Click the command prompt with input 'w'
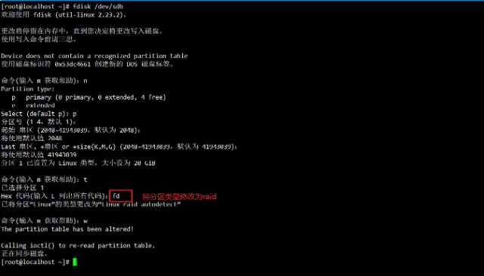Image resolution: width=484 pixels, height=276 pixels. [x=44, y=221]
